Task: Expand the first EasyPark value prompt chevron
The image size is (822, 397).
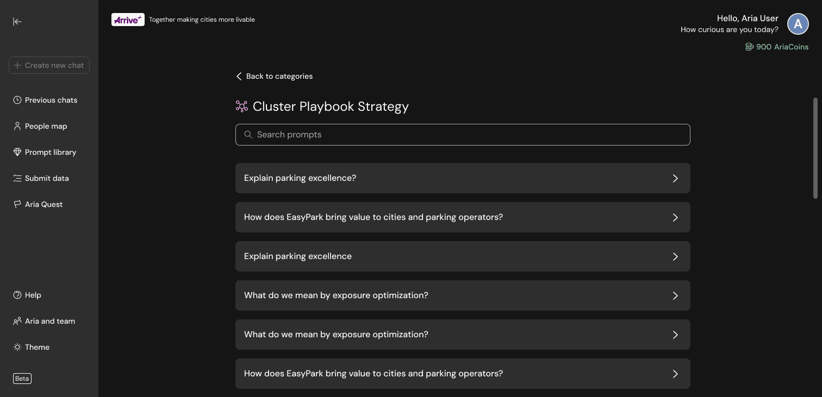Action: tap(675, 217)
